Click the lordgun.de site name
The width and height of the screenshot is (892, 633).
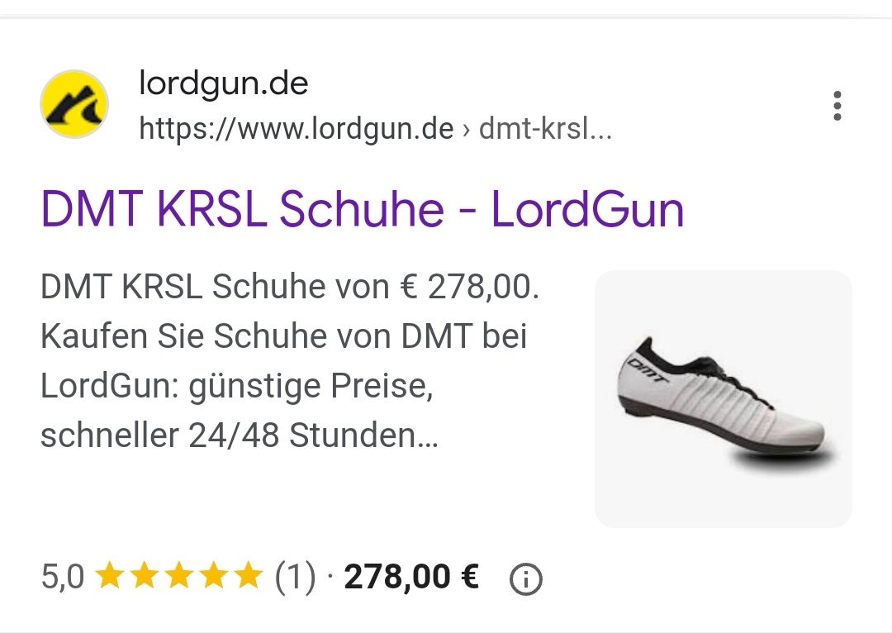(x=224, y=83)
